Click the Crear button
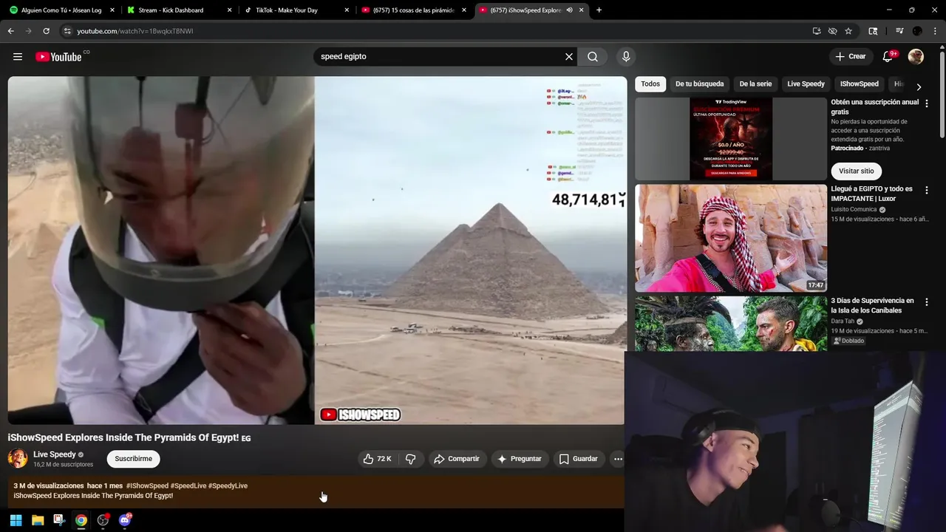 (x=851, y=57)
